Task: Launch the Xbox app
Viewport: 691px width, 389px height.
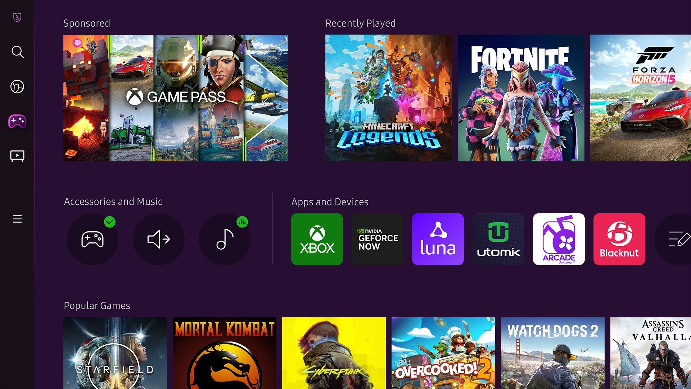Action: (317, 239)
